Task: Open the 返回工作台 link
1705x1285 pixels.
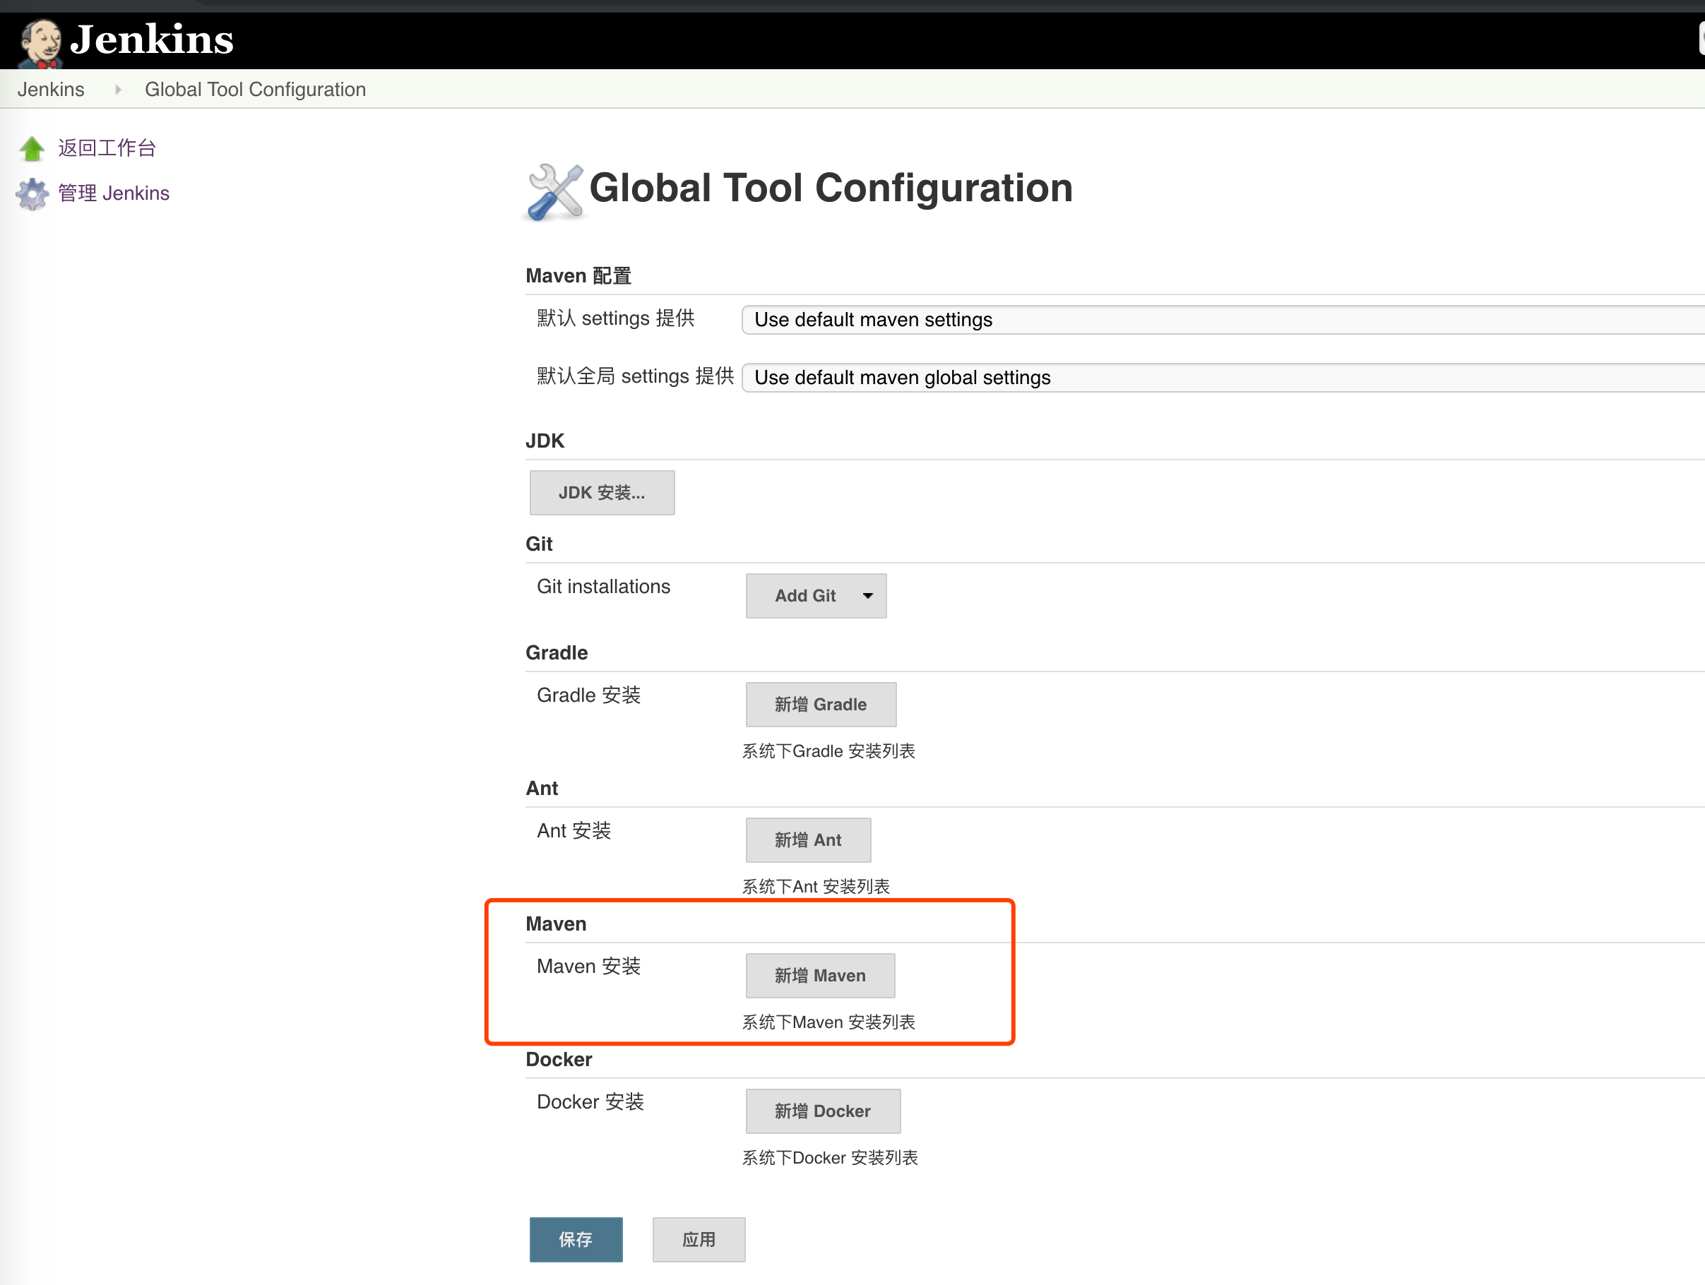Action: click(x=107, y=148)
